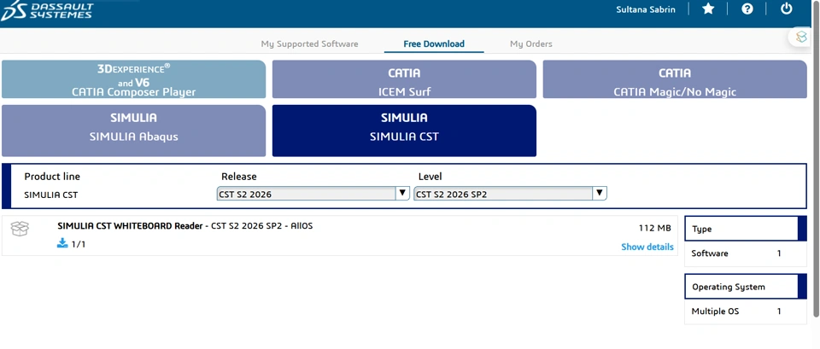Filter by Multiple OS
Viewport: 820px width, 349px height.
tap(715, 311)
